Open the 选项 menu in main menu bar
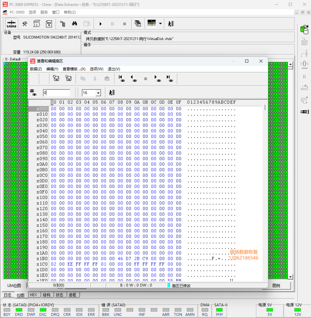This screenshot has height=318, width=311. (x=32, y=12)
